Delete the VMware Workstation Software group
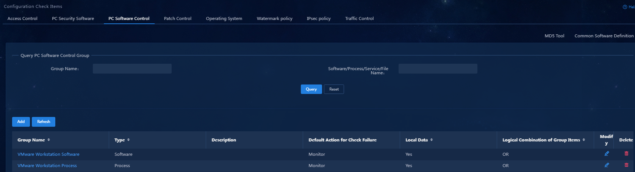The width and height of the screenshot is (635, 172). [x=626, y=154]
